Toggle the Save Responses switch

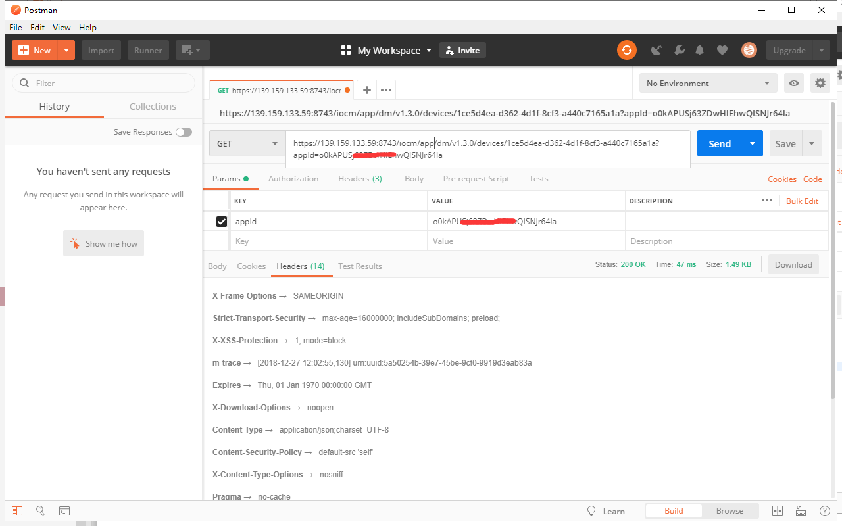(x=184, y=132)
